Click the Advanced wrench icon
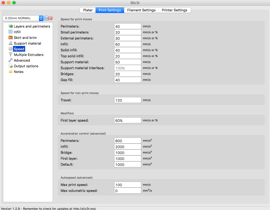 pos(11,60)
